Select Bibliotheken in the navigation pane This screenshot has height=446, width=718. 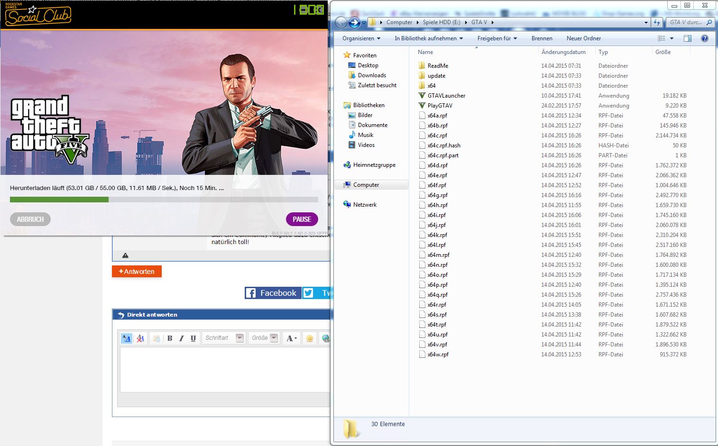point(368,105)
